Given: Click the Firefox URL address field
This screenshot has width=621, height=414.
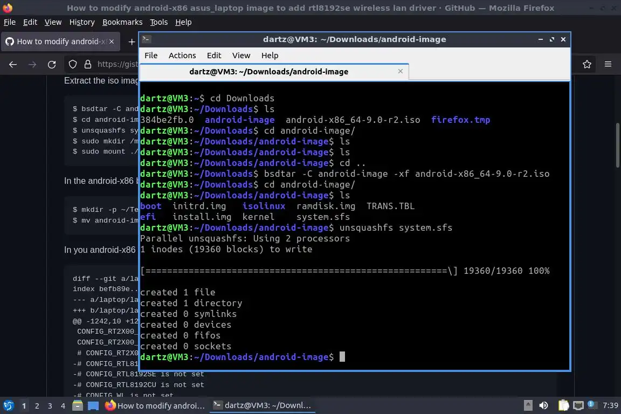Looking at the screenshot, I should pyautogui.click(x=117, y=64).
